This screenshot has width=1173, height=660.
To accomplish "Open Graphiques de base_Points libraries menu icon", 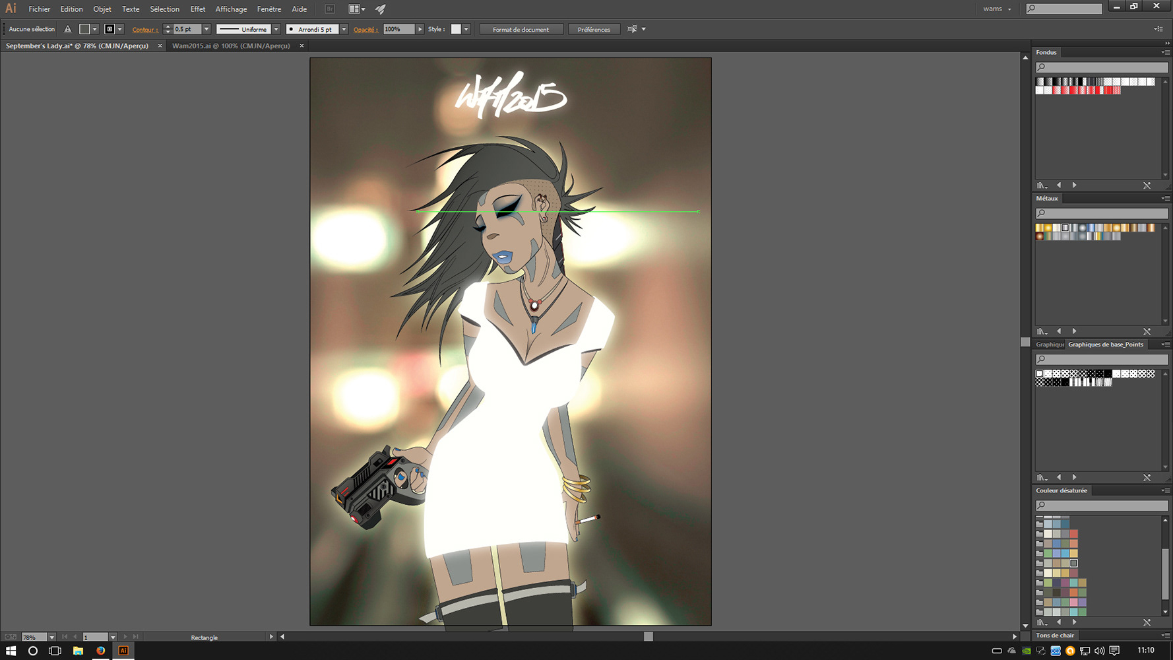I will pyautogui.click(x=1042, y=477).
